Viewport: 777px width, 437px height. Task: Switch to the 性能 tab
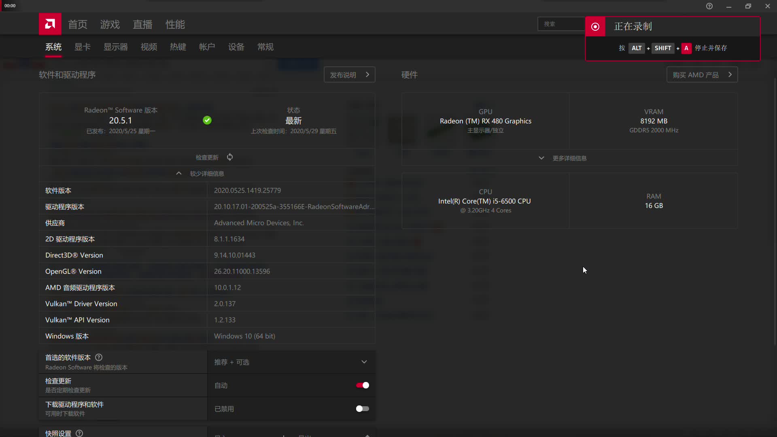click(175, 24)
